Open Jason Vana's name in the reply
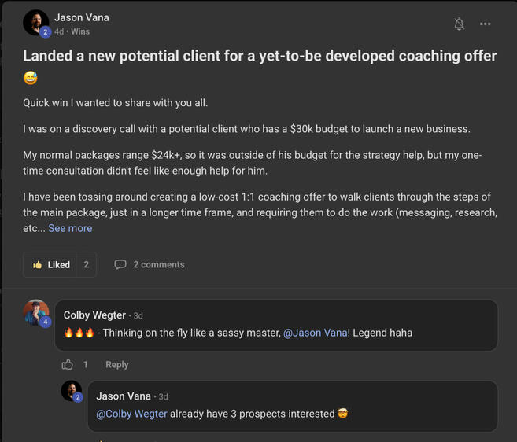Screen dimensions: 517x442 [x=124, y=396]
